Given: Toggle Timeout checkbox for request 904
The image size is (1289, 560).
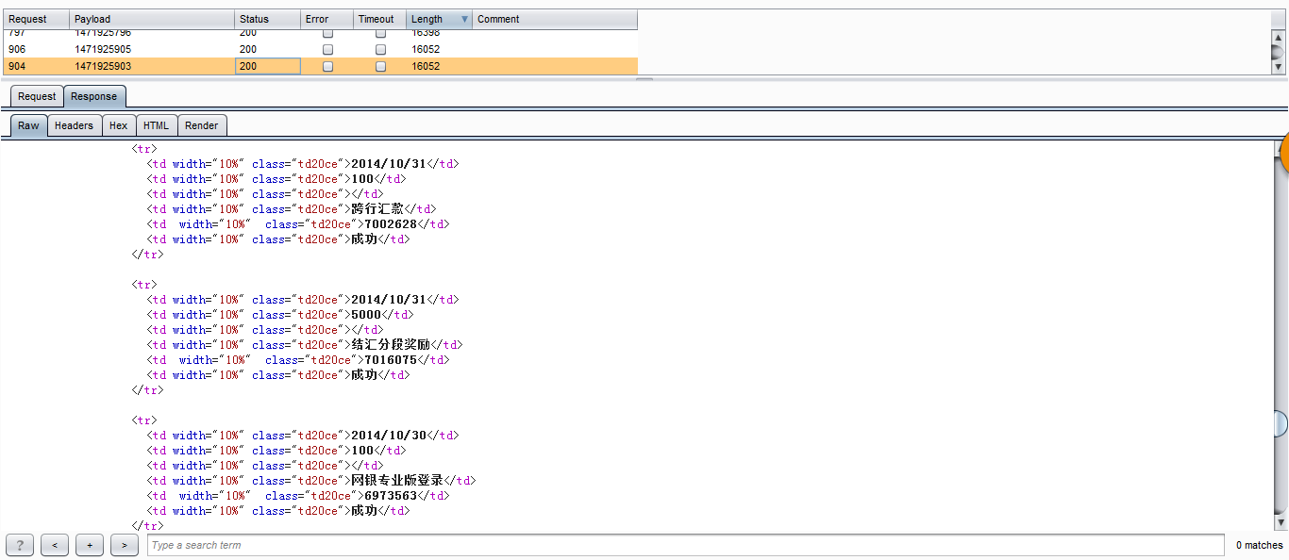Looking at the screenshot, I should pyautogui.click(x=380, y=67).
